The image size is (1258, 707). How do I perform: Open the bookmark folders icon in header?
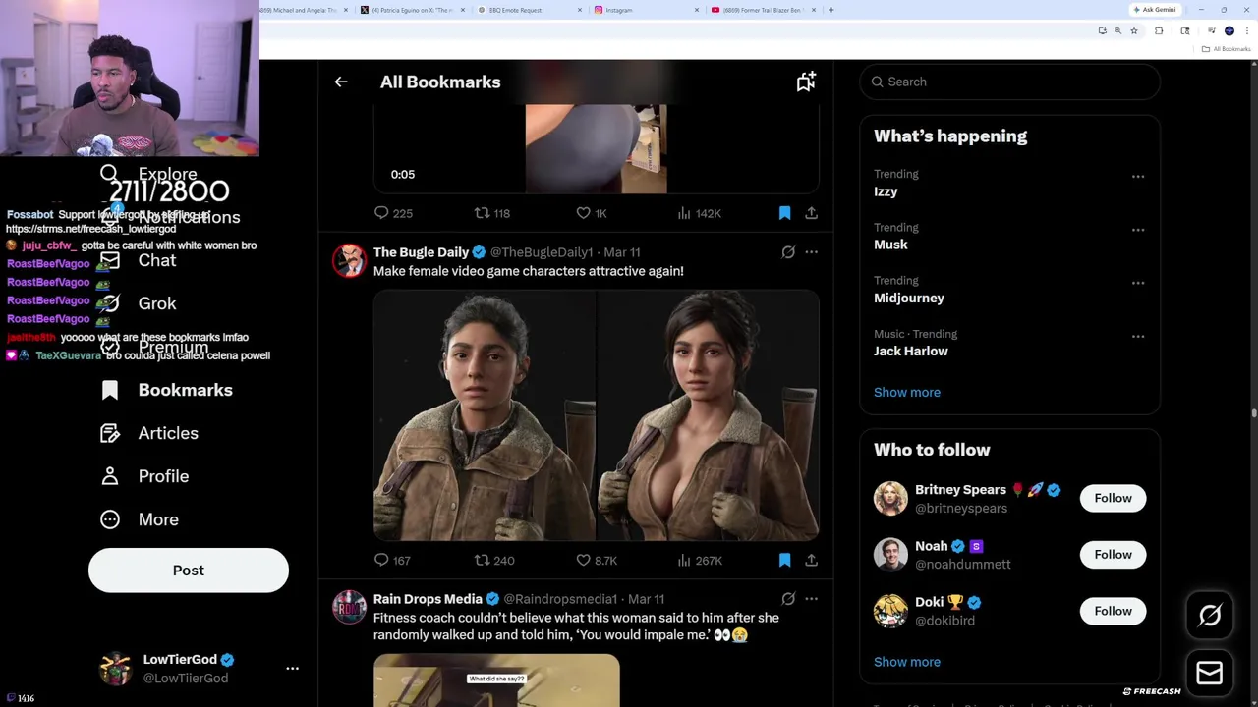(x=806, y=82)
